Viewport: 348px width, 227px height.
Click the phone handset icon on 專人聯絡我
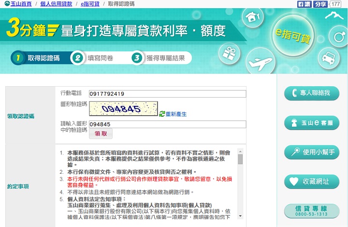pos(294,93)
